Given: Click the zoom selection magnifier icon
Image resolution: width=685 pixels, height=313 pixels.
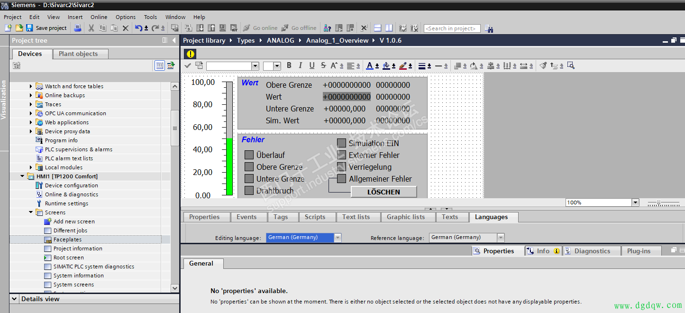Looking at the screenshot, I should point(571,65).
